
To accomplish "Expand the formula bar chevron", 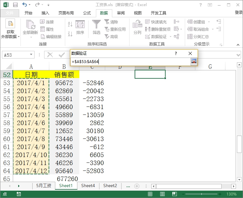I will click(238, 55).
